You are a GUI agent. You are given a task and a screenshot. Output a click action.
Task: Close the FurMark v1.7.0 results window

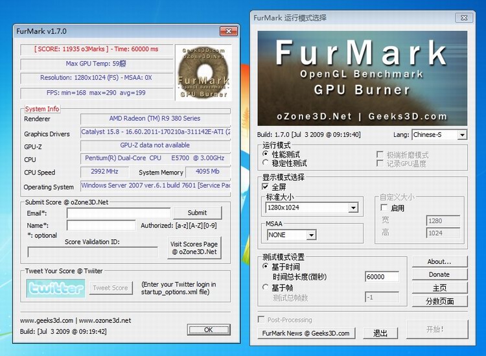pos(229,31)
